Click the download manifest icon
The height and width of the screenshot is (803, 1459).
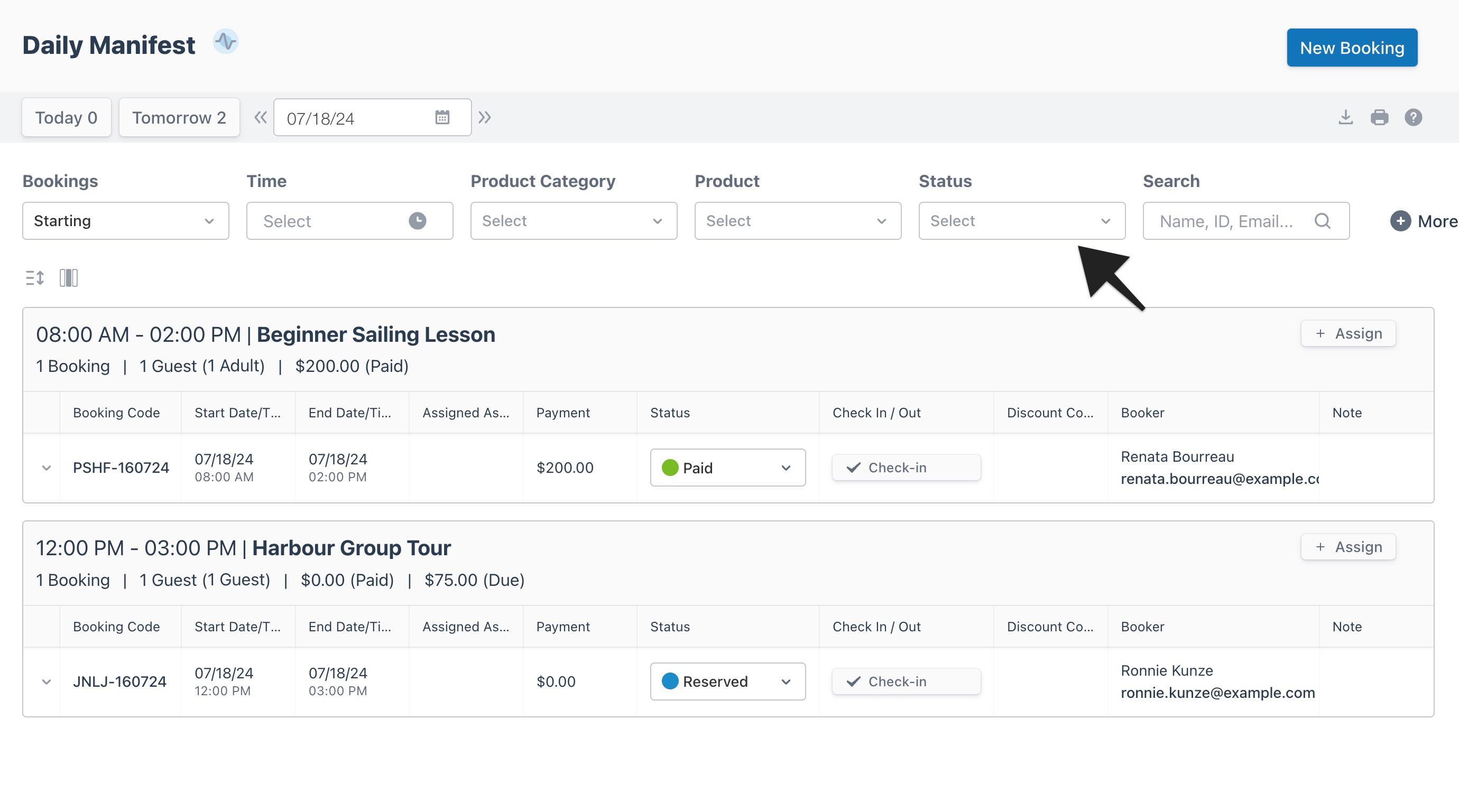coord(1346,117)
